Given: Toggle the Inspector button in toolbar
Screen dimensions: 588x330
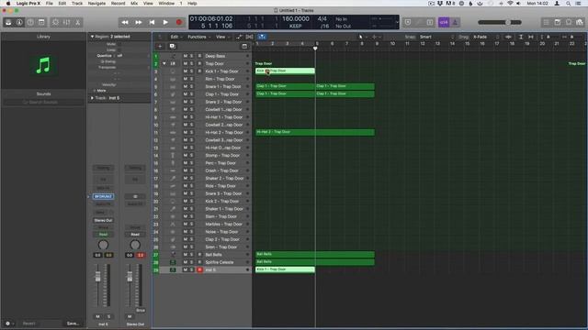Looking at the screenshot, I should tap(19, 22).
